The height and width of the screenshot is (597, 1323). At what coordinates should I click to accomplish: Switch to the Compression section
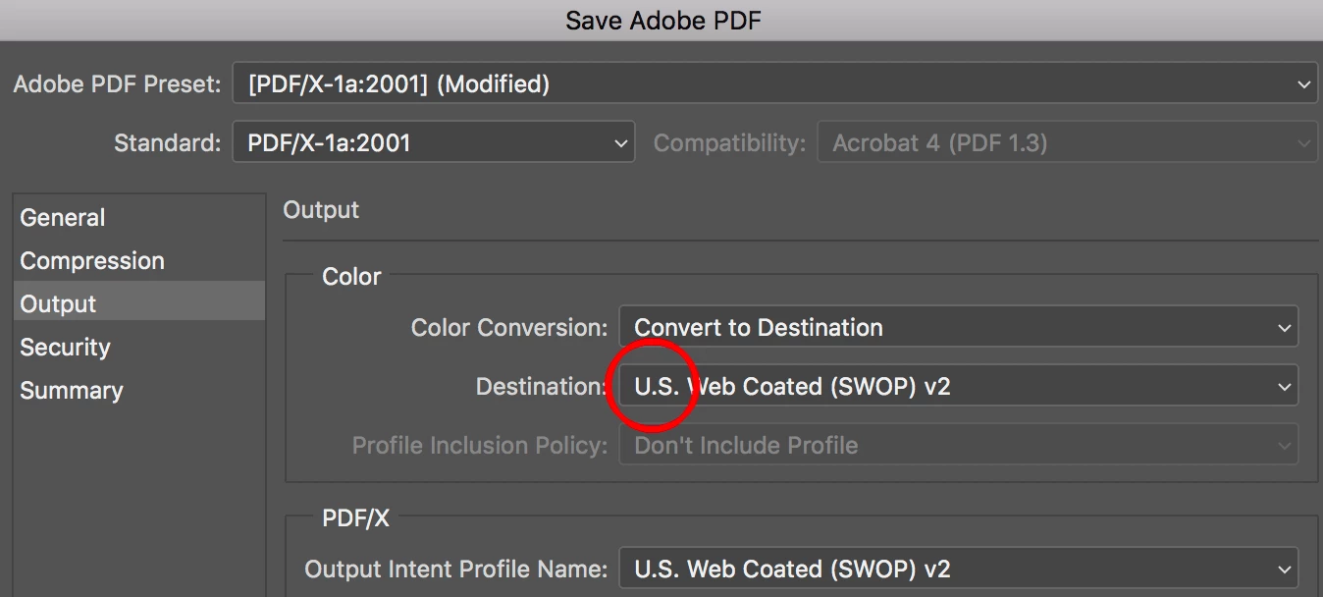tap(92, 261)
